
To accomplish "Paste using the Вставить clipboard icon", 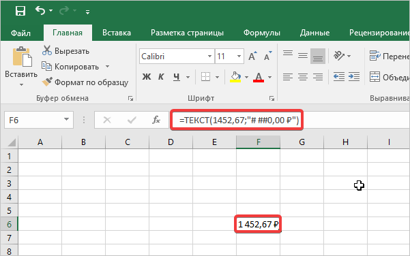I will (x=22, y=57).
